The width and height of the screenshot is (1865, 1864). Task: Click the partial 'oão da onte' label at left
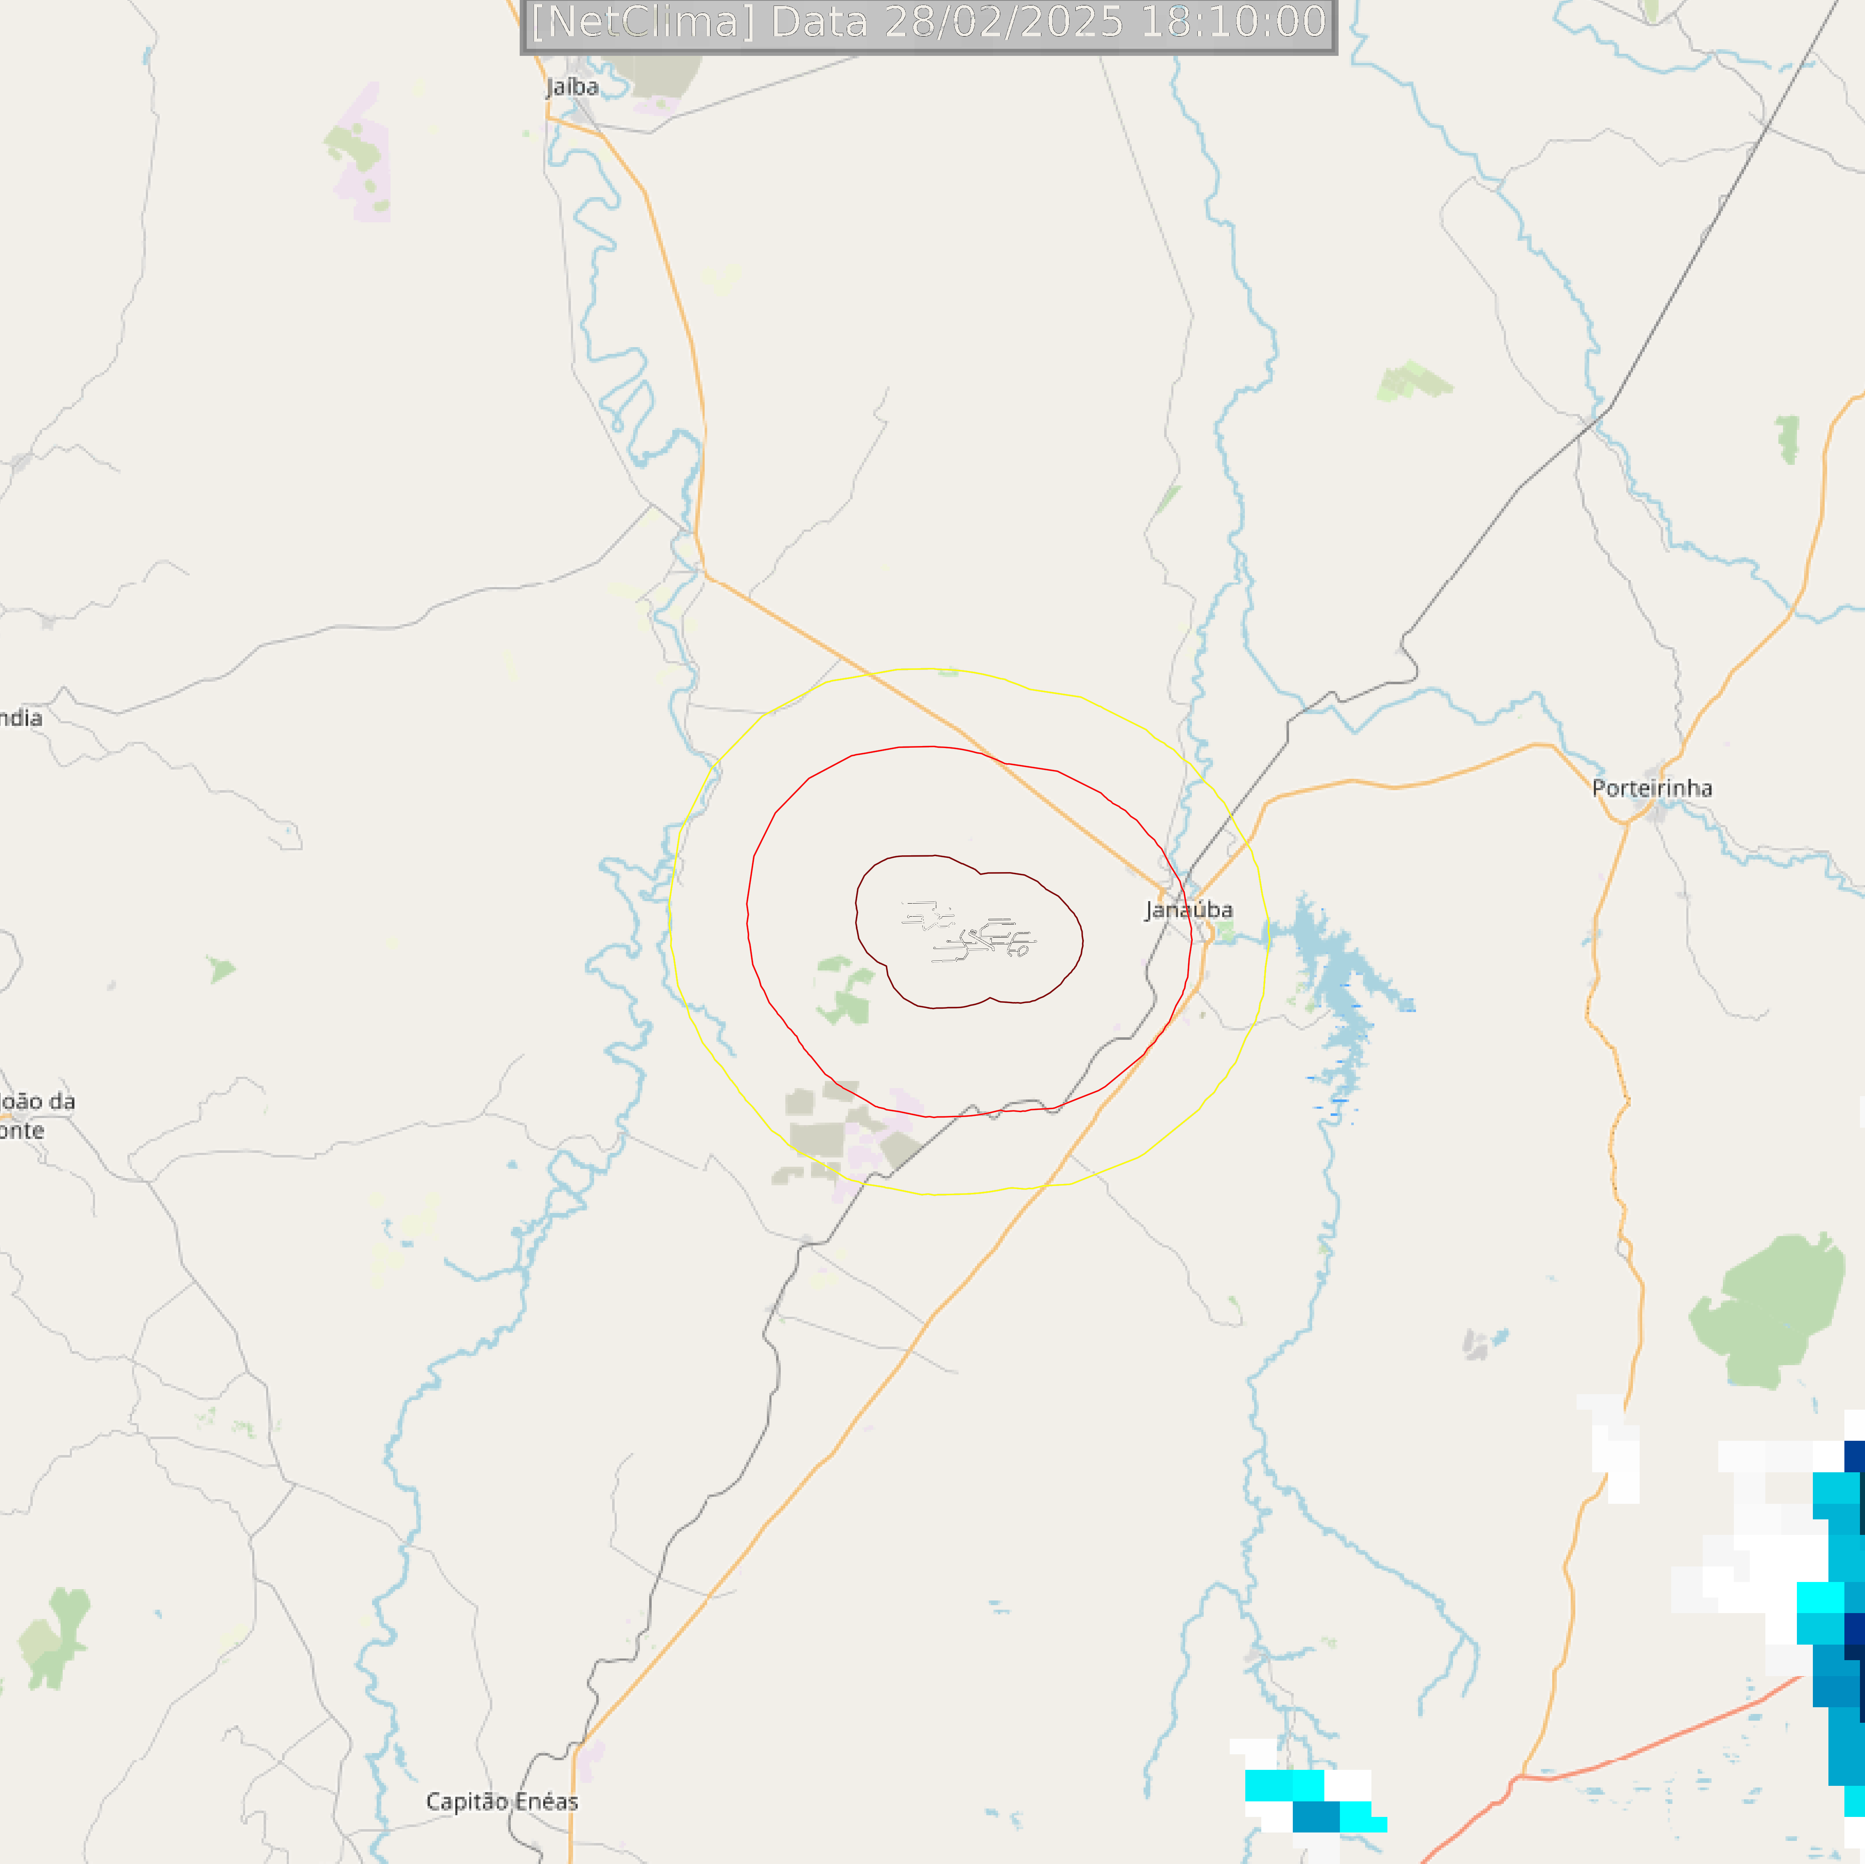pyautogui.click(x=37, y=1115)
